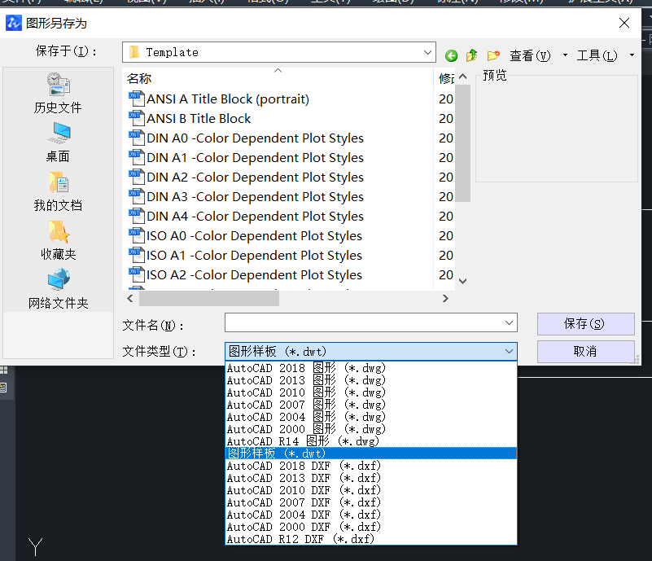652x561 pixels.
Task: Expand the 保存于 Template folder dropdown
Action: coord(428,52)
